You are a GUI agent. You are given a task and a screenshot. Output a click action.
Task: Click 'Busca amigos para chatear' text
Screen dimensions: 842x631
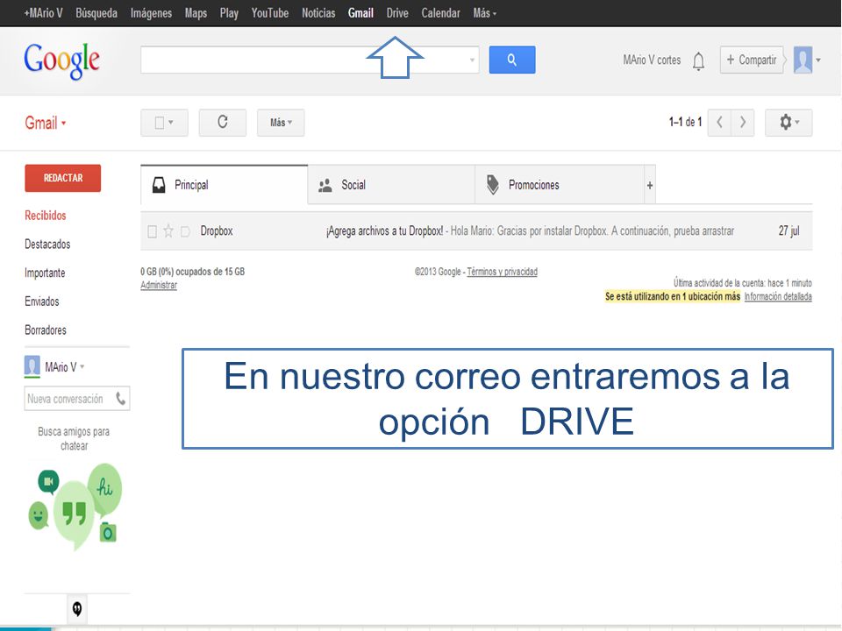pos(74,438)
